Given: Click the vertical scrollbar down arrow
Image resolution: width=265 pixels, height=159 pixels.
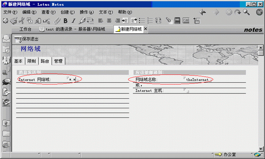Looking at the screenshot, I should pos(261,149).
